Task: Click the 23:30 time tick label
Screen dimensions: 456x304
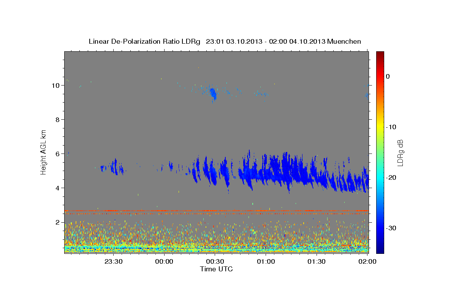Action: [114, 261]
